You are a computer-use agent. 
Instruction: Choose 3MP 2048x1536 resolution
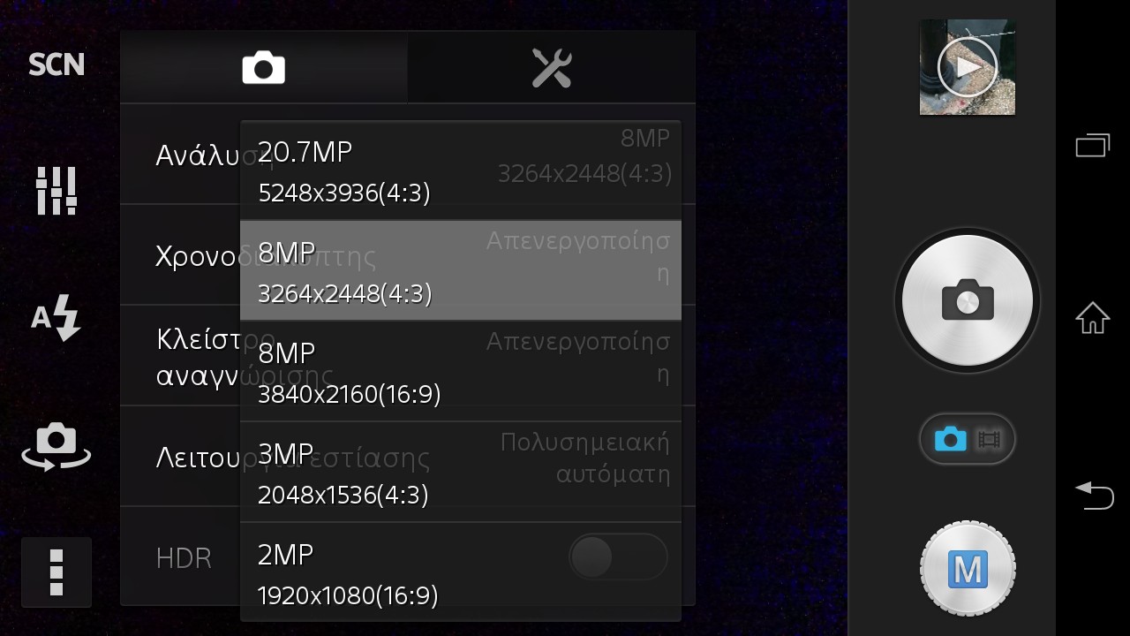coord(461,472)
